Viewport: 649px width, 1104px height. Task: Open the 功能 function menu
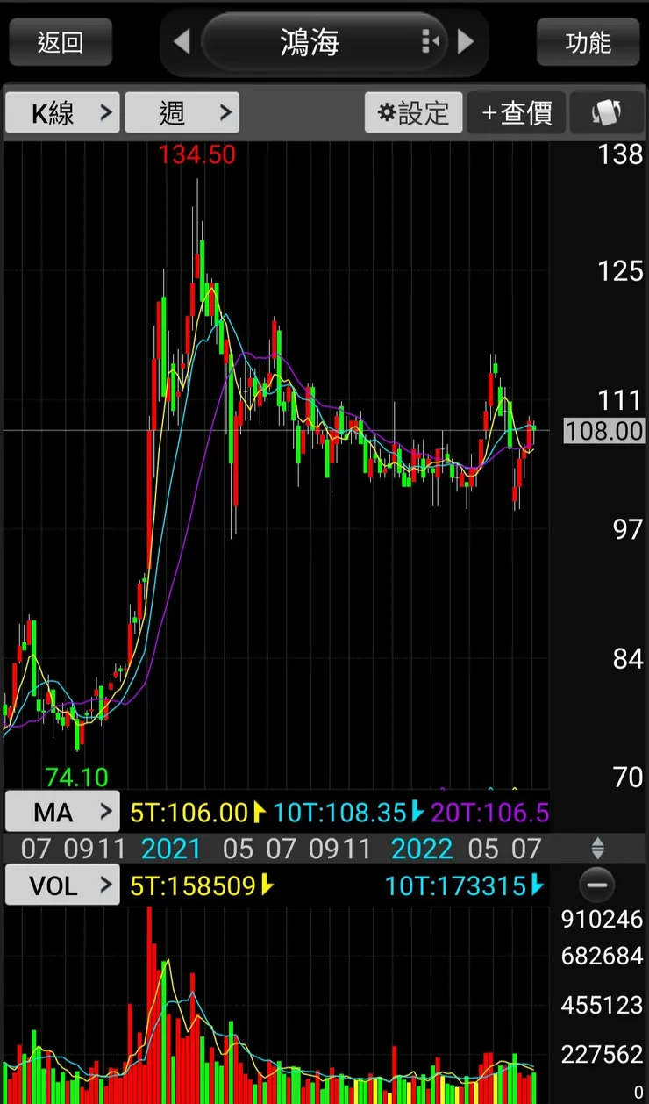tap(588, 42)
